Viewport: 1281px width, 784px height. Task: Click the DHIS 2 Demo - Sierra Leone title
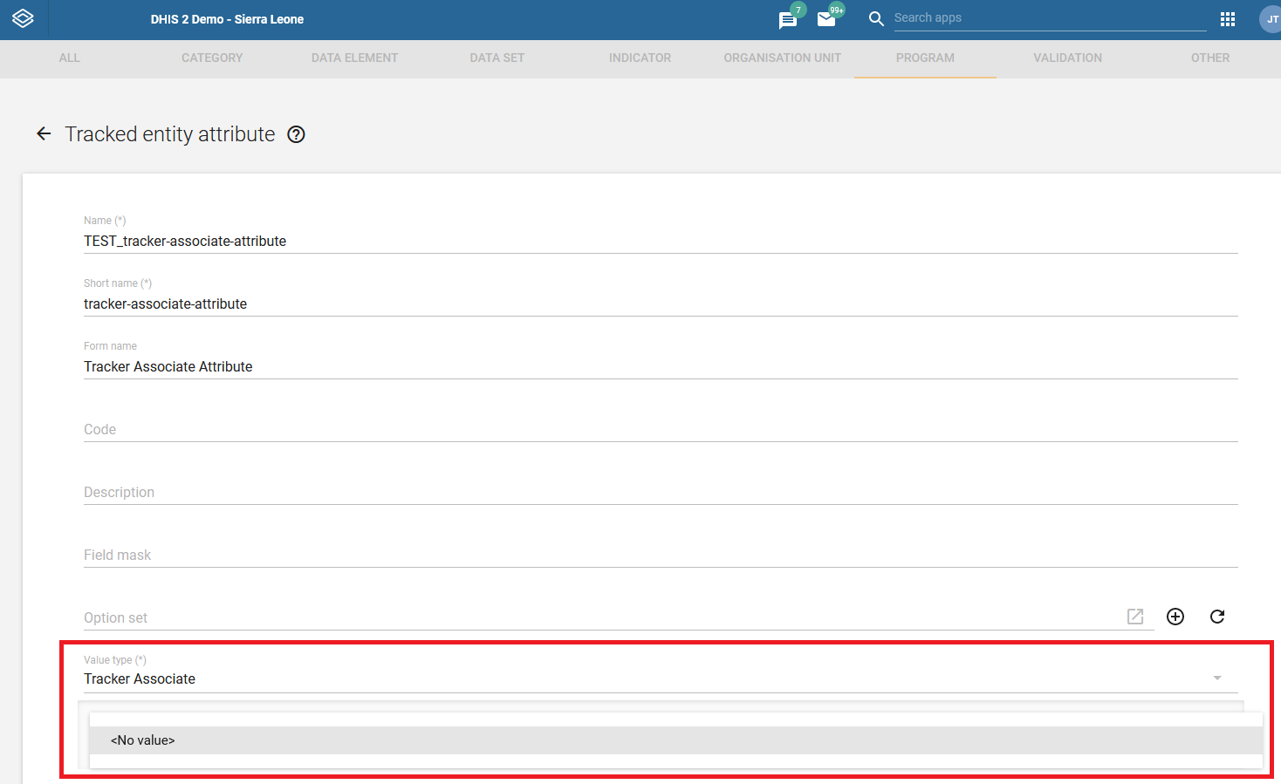227,19
